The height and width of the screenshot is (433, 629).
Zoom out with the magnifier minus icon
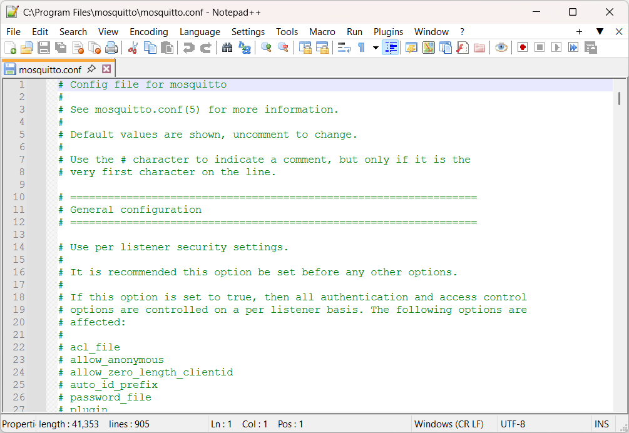(x=283, y=48)
